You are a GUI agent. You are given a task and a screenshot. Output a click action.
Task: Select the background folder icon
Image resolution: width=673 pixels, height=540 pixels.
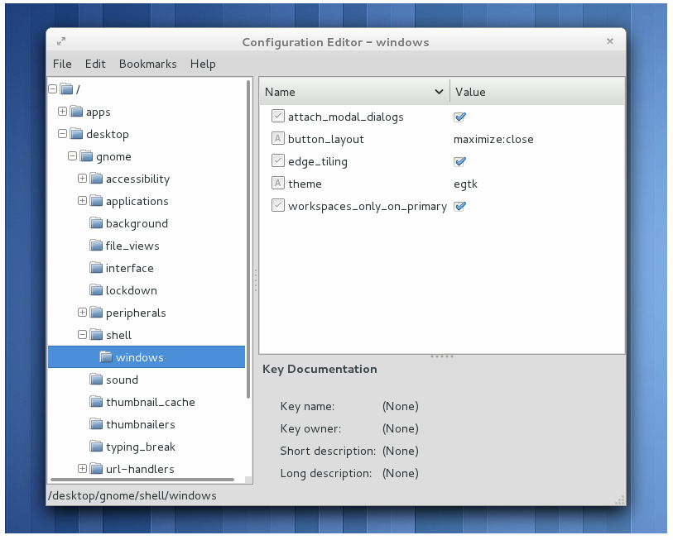95,223
